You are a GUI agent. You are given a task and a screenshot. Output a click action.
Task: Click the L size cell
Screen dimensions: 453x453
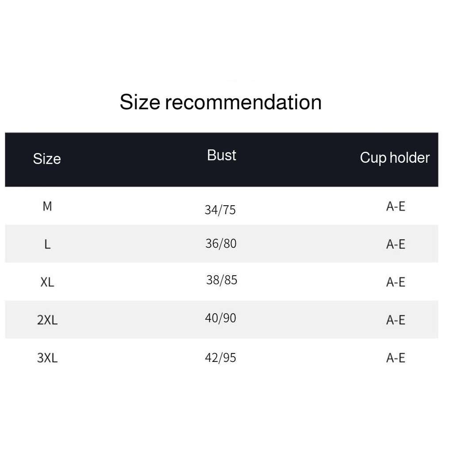[x=47, y=244]
